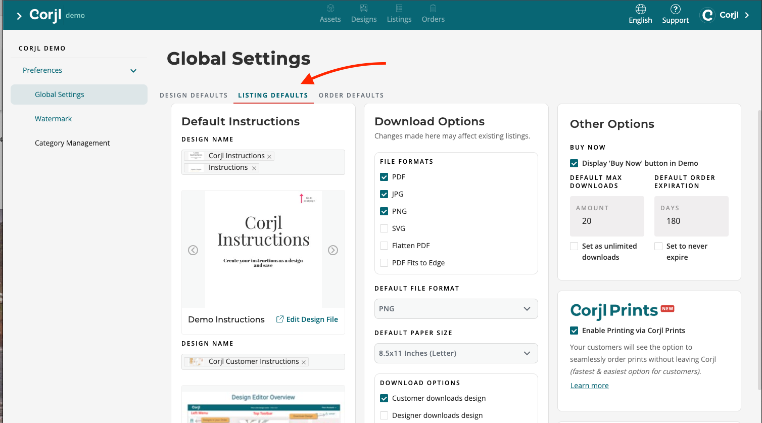Image resolution: width=762 pixels, height=423 pixels.
Task: Toggle Display 'Buy Now' button checkbox
Action: pos(574,163)
